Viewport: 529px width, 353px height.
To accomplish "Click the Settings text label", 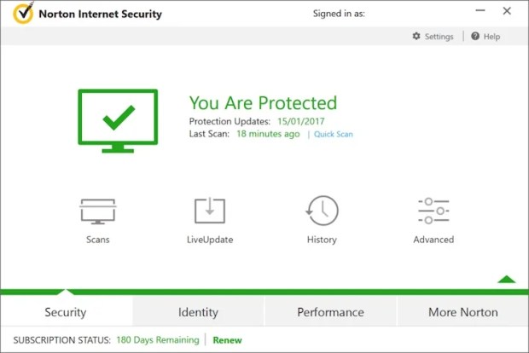I will point(439,37).
